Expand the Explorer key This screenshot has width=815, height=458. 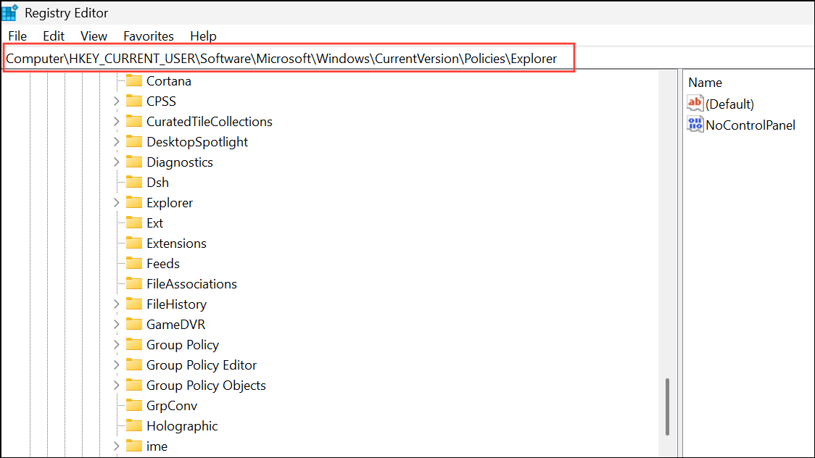click(117, 202)
